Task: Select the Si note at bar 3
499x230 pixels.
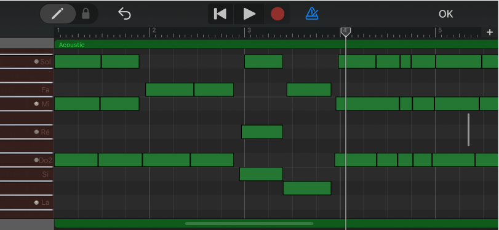Action: (261, 174)
